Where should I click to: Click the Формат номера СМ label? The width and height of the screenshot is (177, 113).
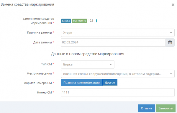tap(38, 83)
